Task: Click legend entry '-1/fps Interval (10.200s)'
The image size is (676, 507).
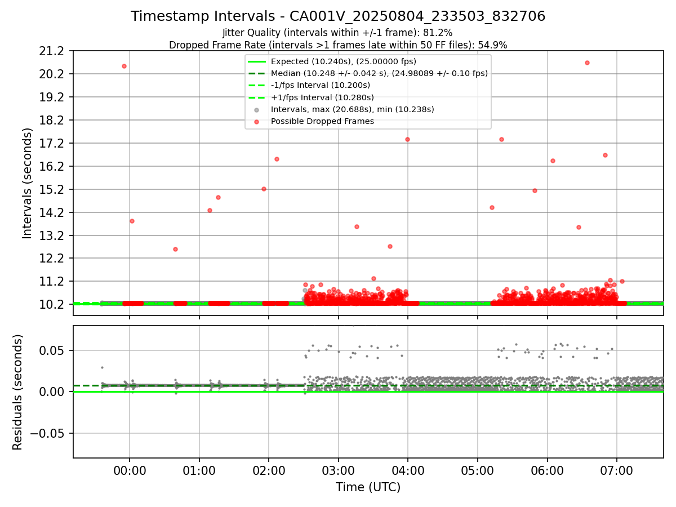Action: [x=320, y=85]
